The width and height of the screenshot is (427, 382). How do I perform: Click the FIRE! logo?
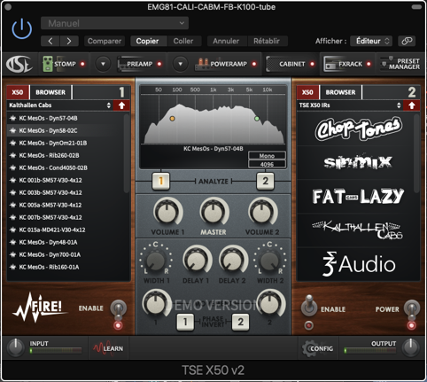tap(40, 308)
